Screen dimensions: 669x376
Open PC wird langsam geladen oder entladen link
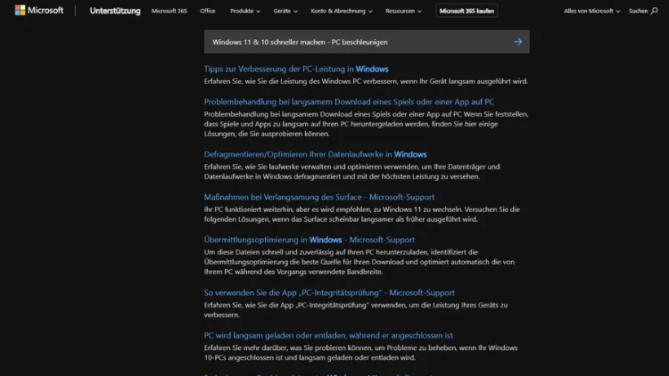pos(328,335)
